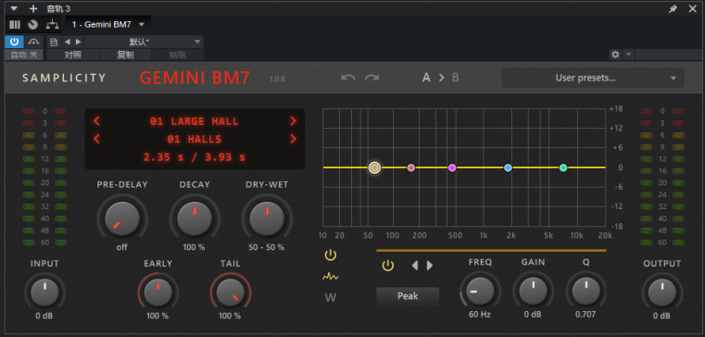Image resolution: width=705 pixels, height=337 pixels.
Task: Go to next preset arrow in host toolbar
Action: [x=78, y=42]
